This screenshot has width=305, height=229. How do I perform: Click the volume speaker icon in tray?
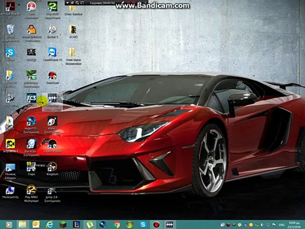(x=262, y=225)
